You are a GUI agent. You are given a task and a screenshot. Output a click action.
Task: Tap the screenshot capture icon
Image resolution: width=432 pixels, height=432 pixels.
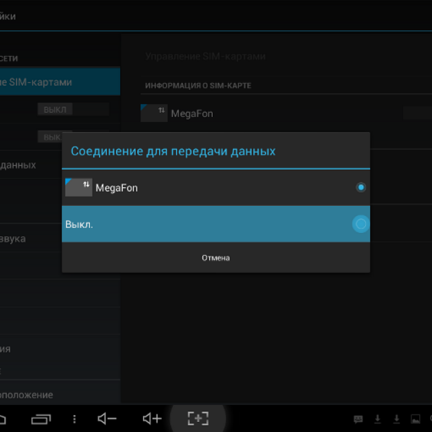198,418
